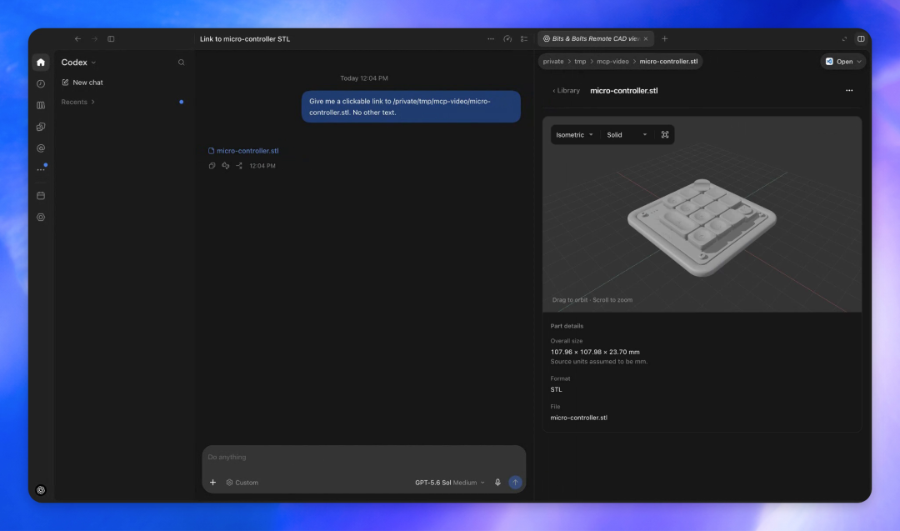Click the at-sign icon in the left rail

coord(41,148)
